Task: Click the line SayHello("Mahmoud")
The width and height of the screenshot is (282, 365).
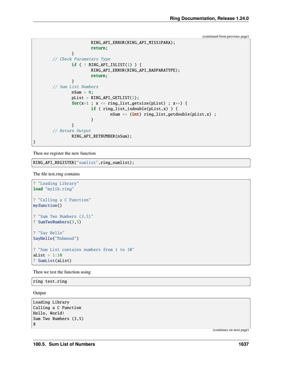Action: click(56, 238)
